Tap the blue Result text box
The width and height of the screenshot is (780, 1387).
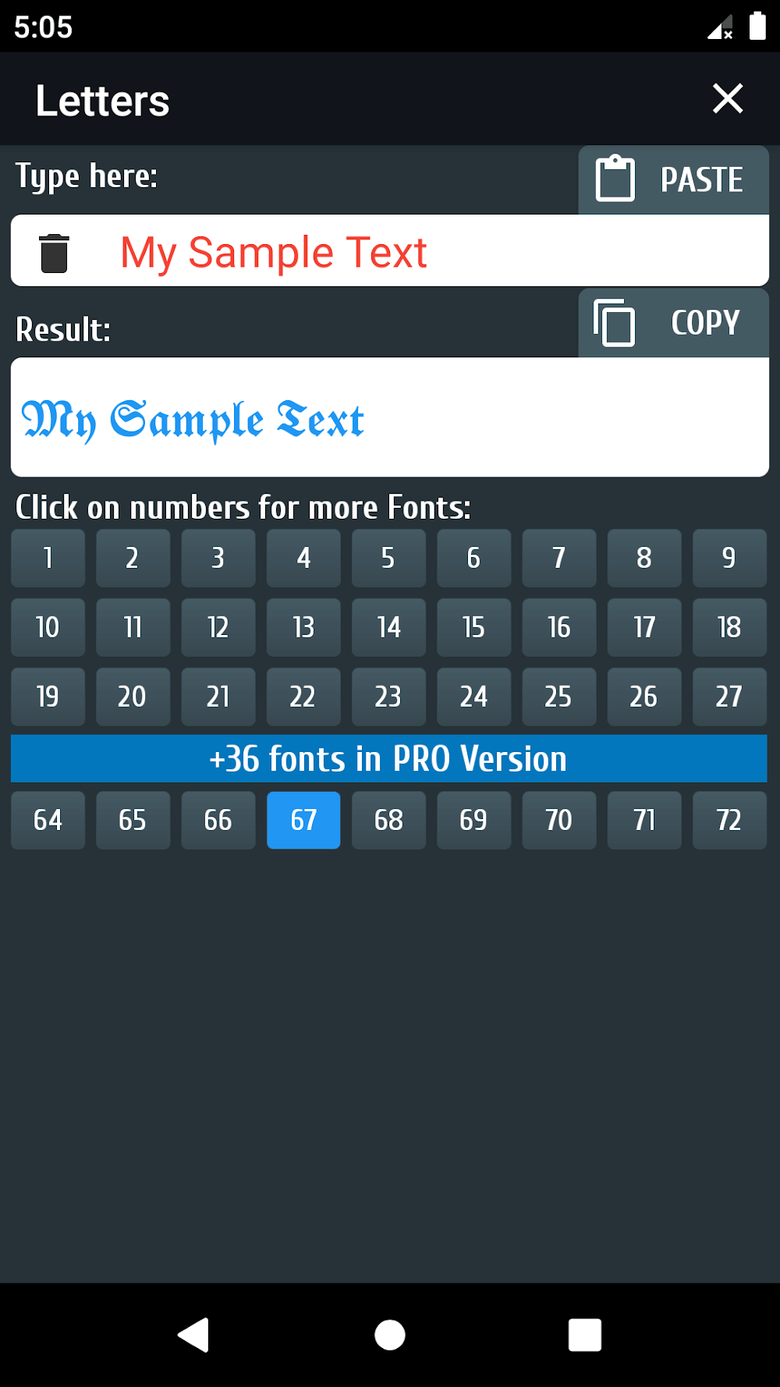click(x=388, y=417)
